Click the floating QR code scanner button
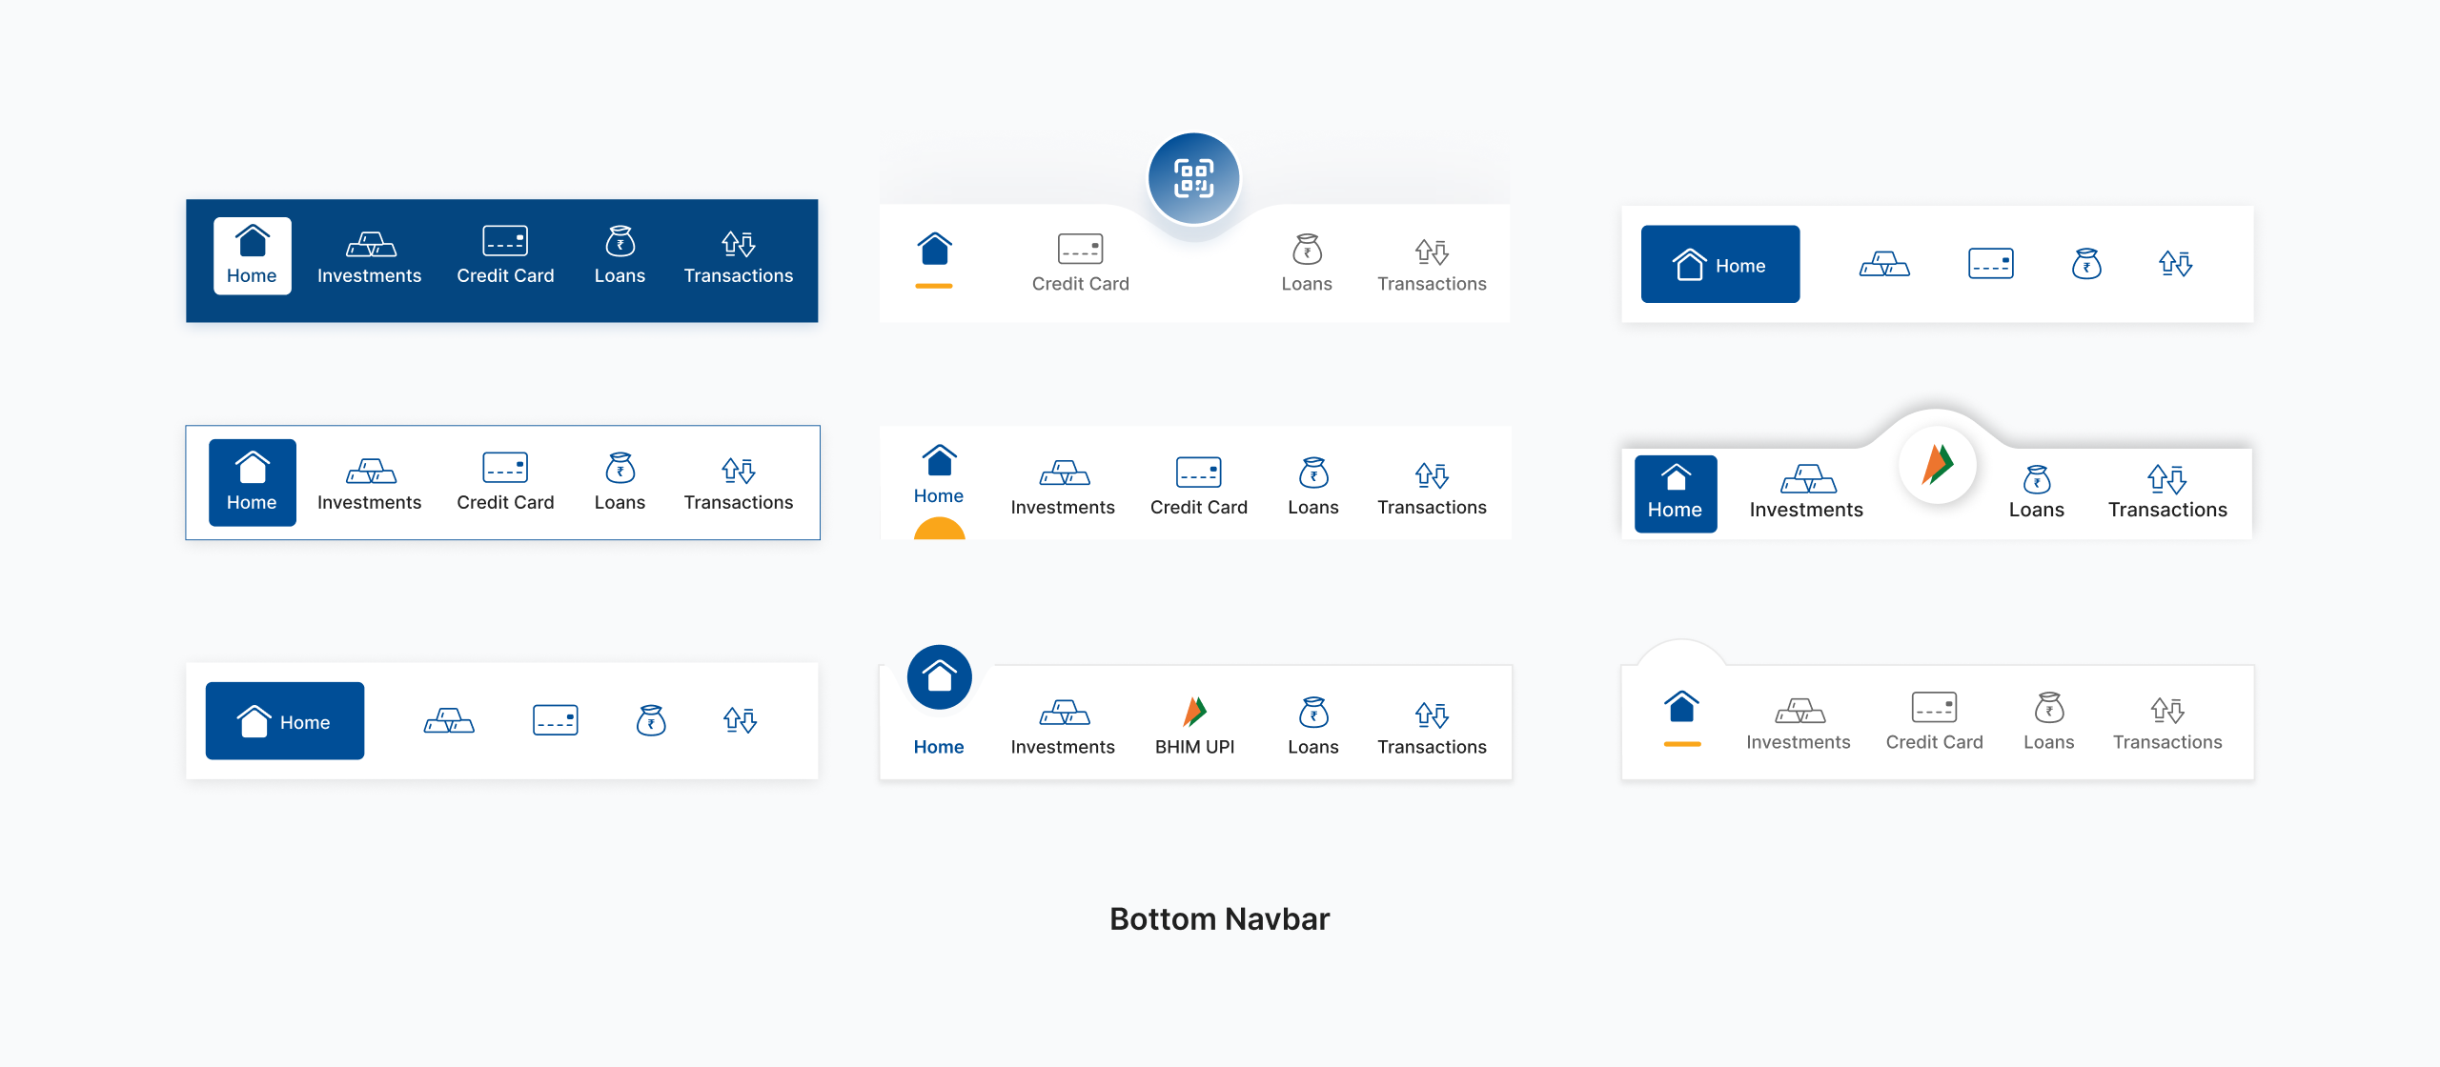 coord(1193,178)
